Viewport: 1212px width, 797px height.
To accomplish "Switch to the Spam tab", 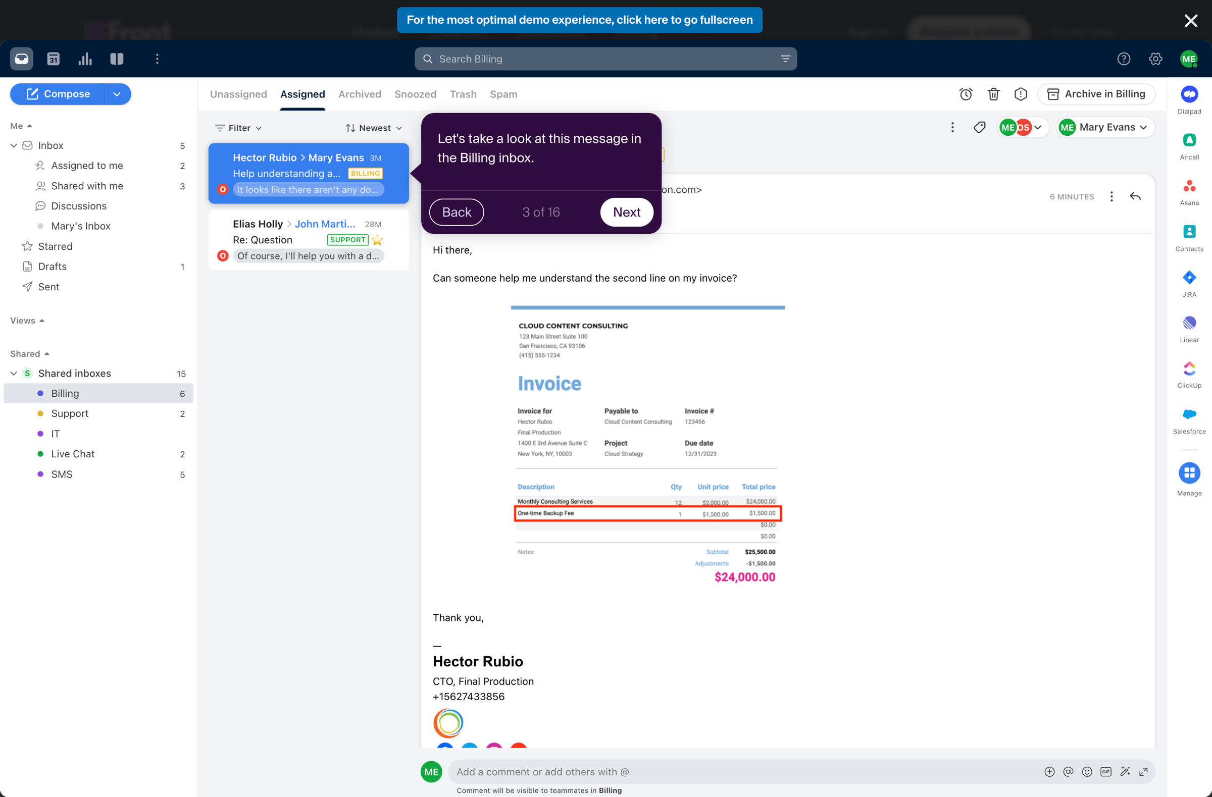I will [503, 94].
